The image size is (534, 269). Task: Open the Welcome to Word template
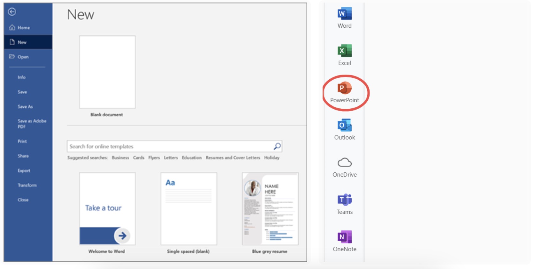click(107, 213)
